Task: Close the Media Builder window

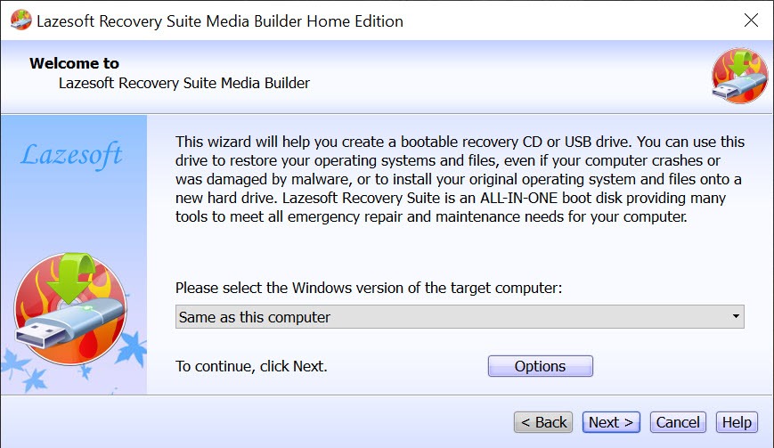Action: pyautogui.click(x=751, y=20)
